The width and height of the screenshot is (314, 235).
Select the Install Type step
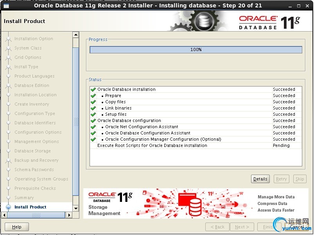click(26, 67)
